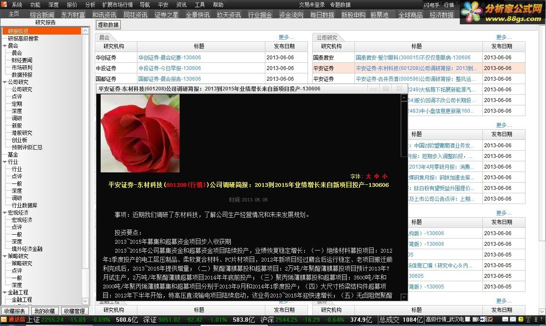Click the left tree panel scrollbar
This screenshot has height=326, width=546.
[85, 166]
